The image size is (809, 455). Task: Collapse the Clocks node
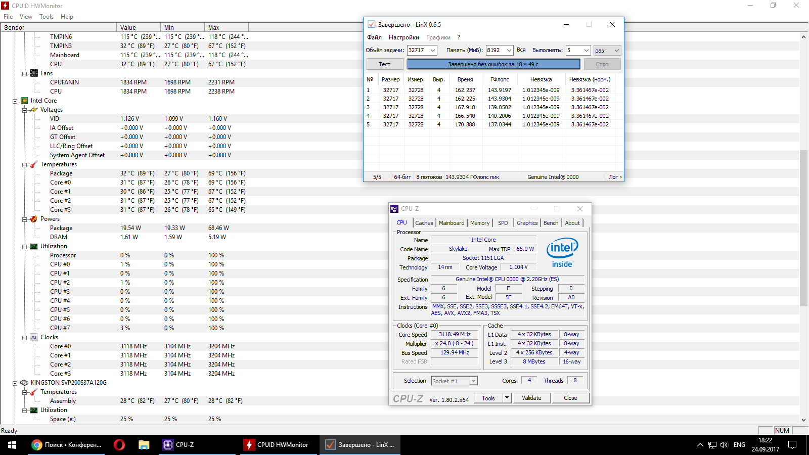point(24,337)
